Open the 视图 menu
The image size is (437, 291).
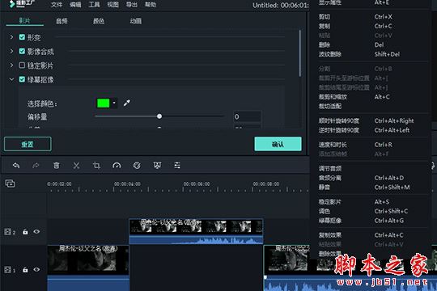[112, 5]
